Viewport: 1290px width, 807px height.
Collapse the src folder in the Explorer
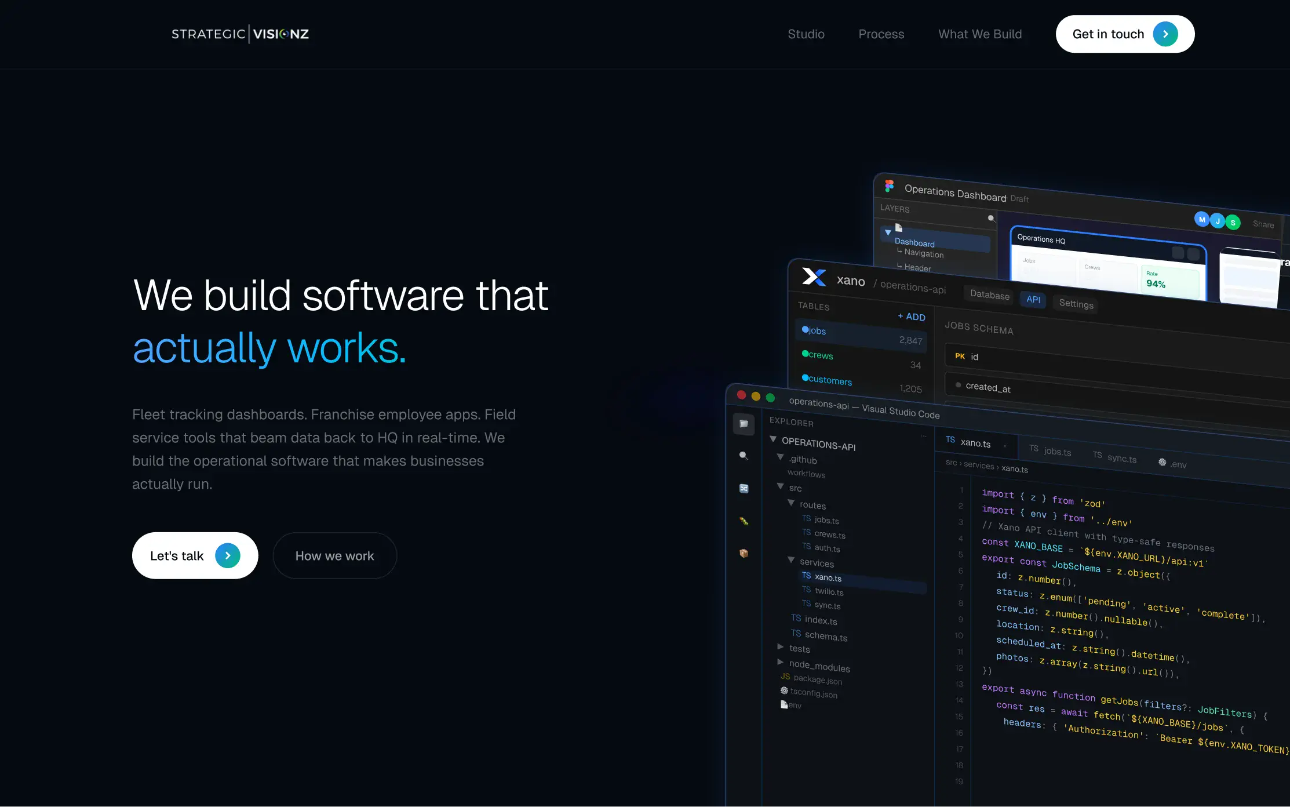[781, 487]
